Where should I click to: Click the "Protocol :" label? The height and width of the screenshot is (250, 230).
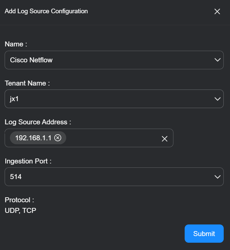click(x=20, y=200)
